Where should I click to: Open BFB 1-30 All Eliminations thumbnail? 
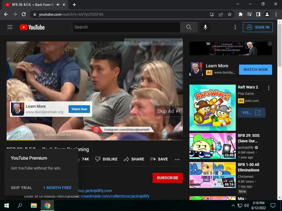[212, 175]
